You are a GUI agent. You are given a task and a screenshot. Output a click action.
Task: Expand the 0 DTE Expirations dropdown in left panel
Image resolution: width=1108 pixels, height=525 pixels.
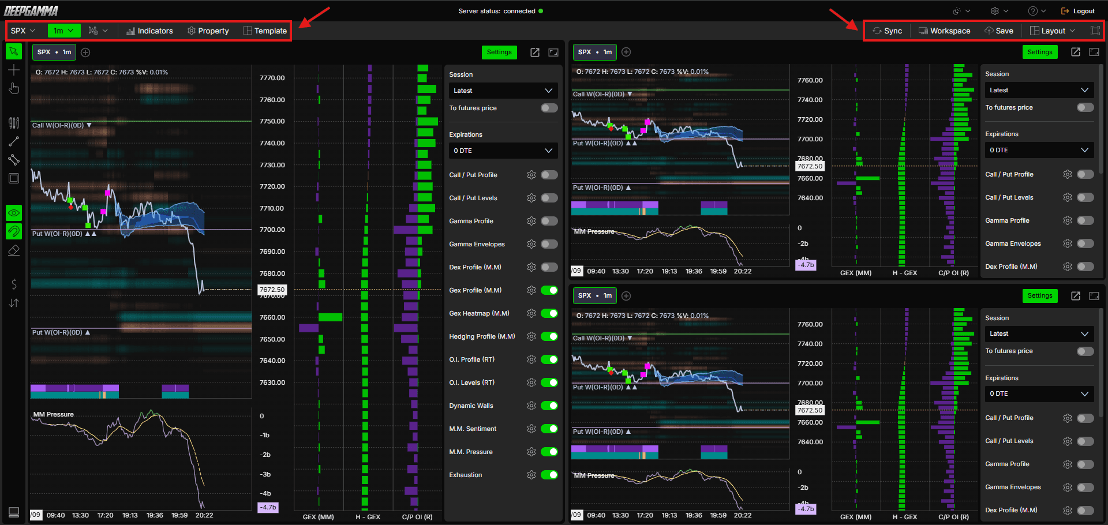[503, 151]
